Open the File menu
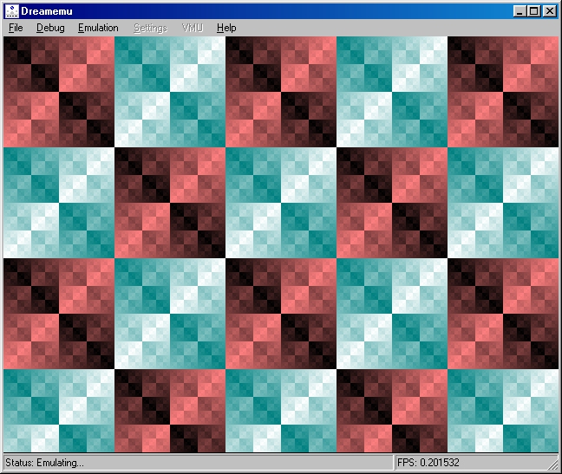Viewport: 562px width, 474px height. tap(16, 28)
